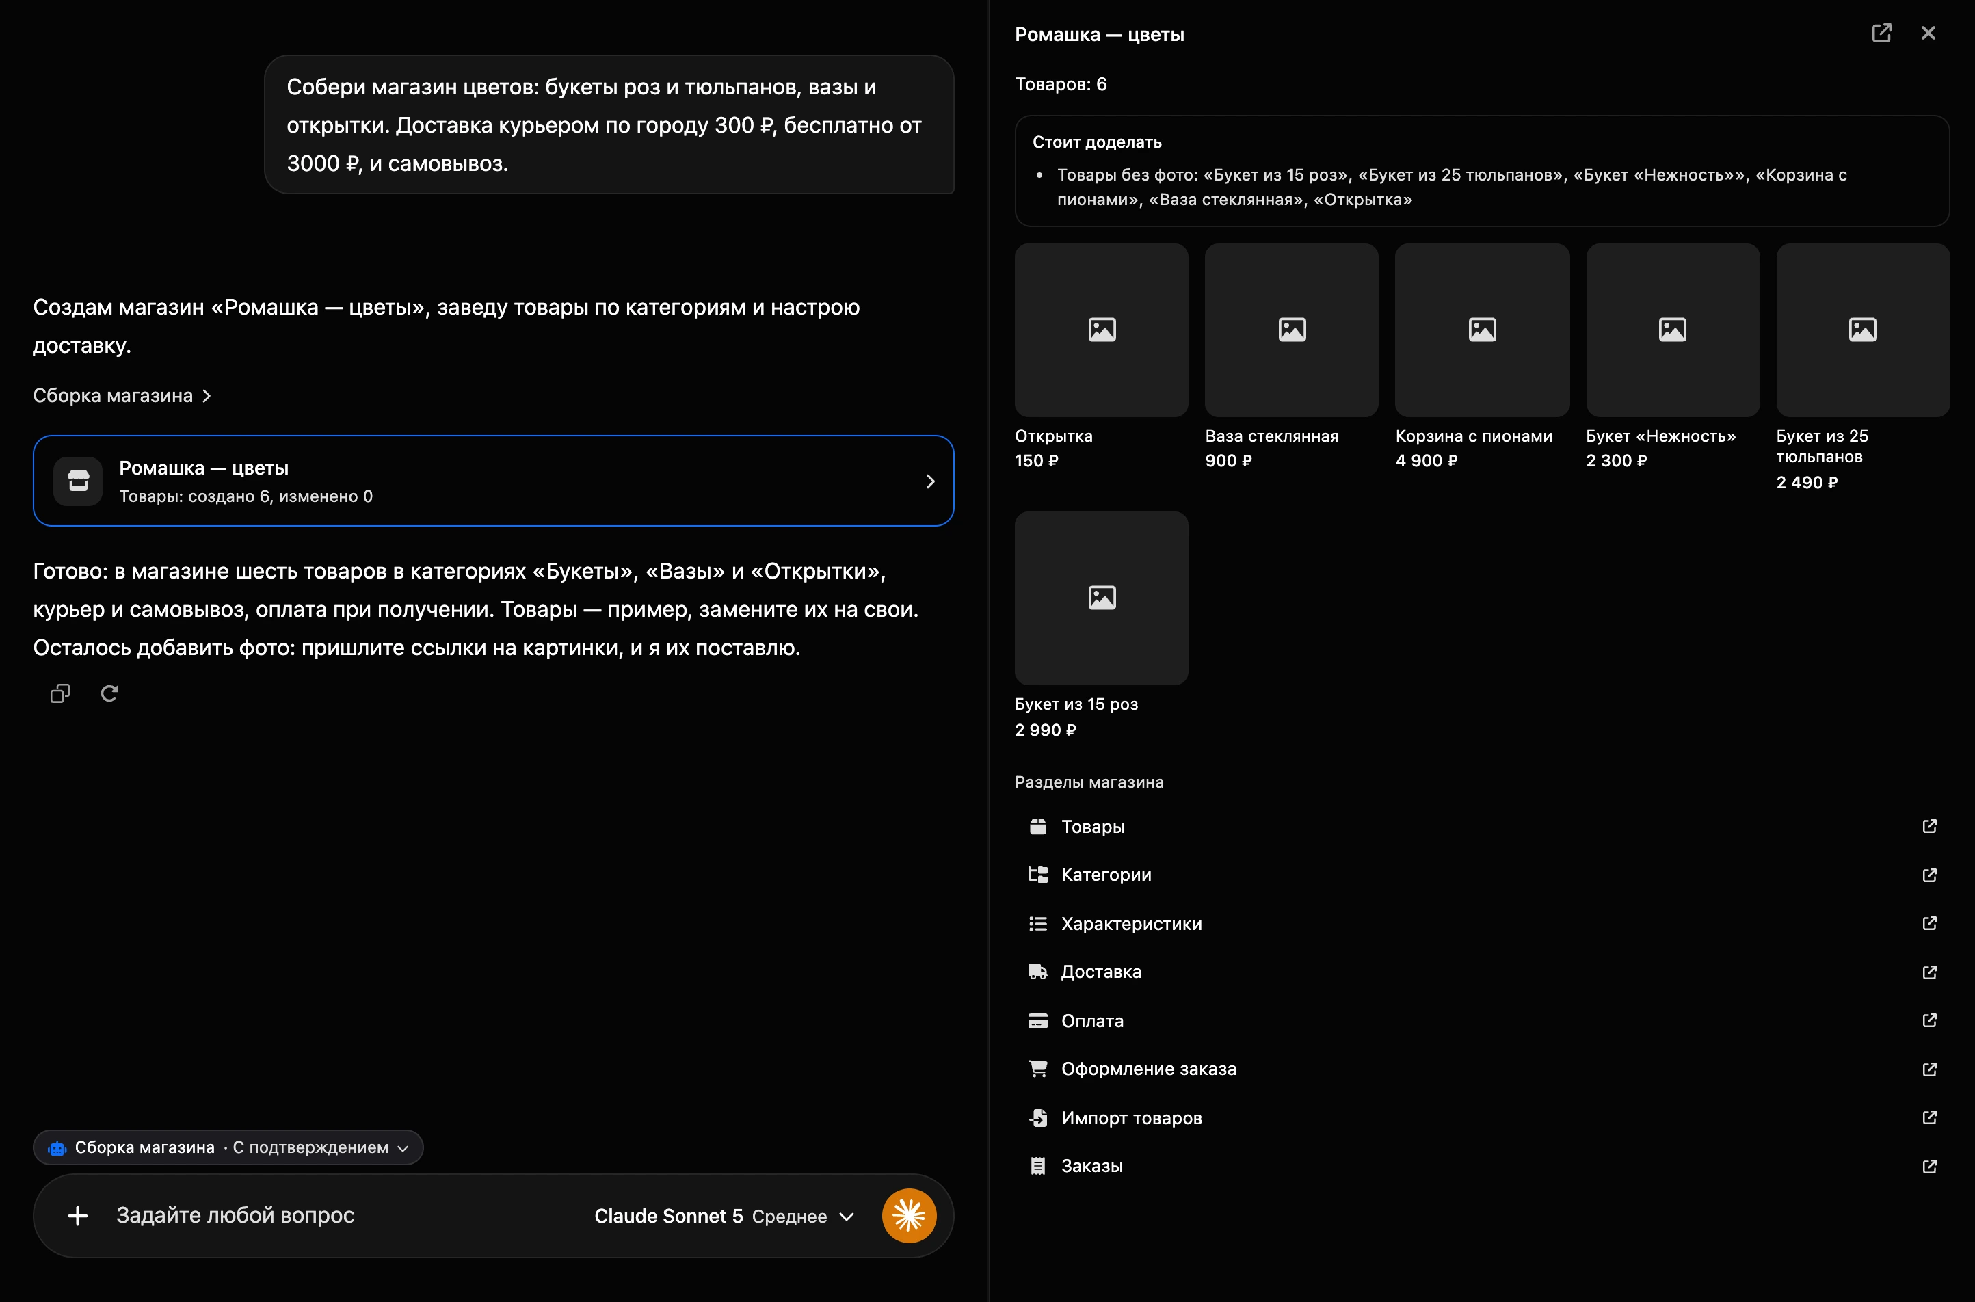
Task: Select the Открытка product thumbnail
Action: click(1102, 330)
